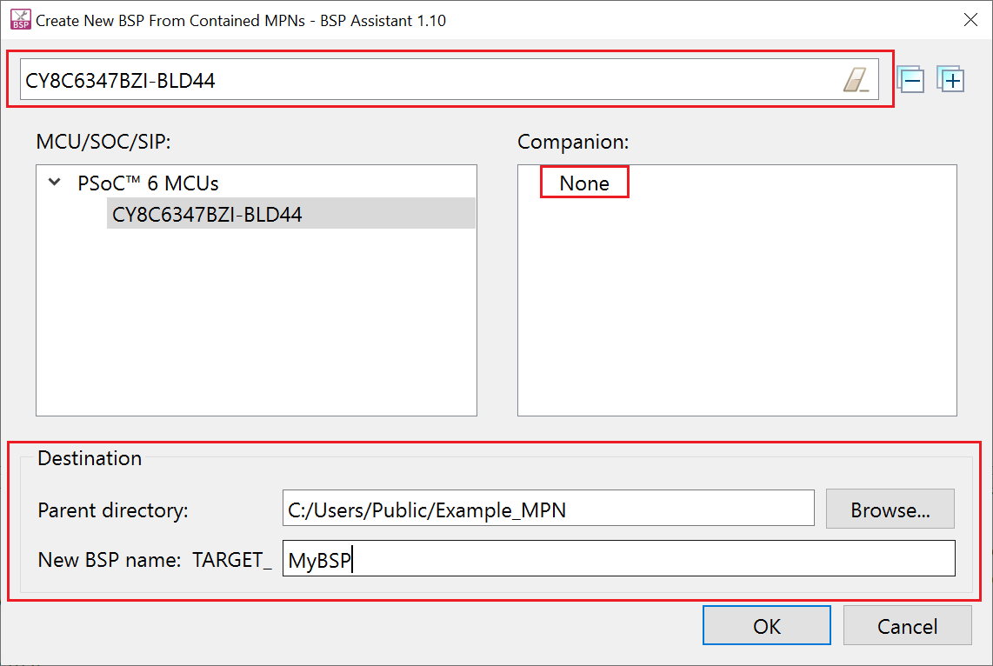Expand all tree items using plus icon

coord(950,80)
